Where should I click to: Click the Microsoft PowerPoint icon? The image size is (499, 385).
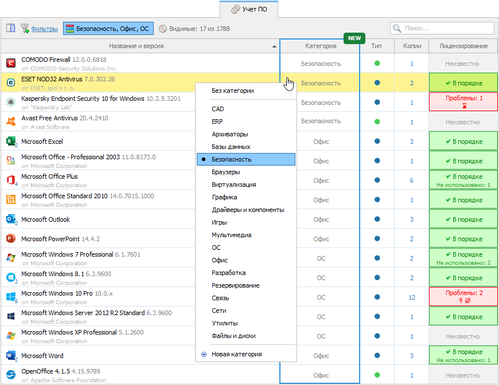[11, 238]
